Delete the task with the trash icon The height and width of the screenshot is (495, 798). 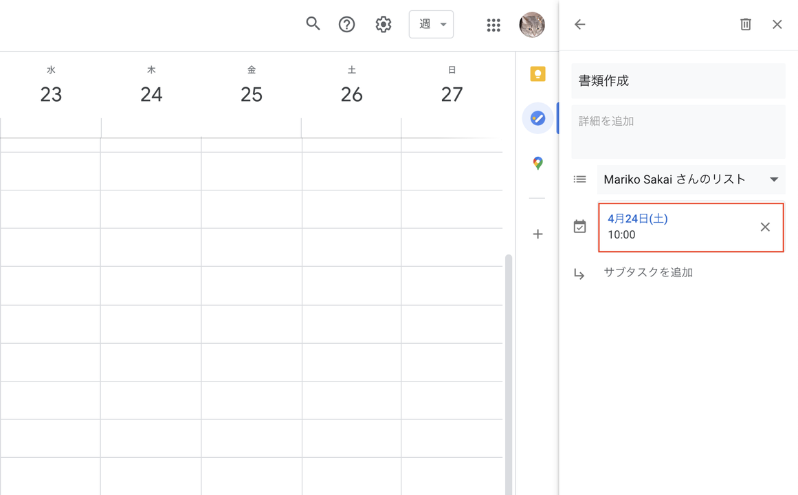pyautogui.click(x=746, y=24)
